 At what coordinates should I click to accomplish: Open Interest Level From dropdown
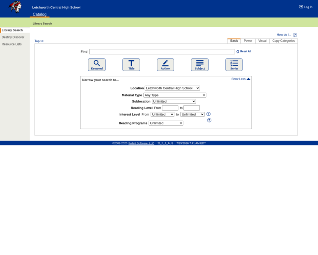[x=162, y=114]
